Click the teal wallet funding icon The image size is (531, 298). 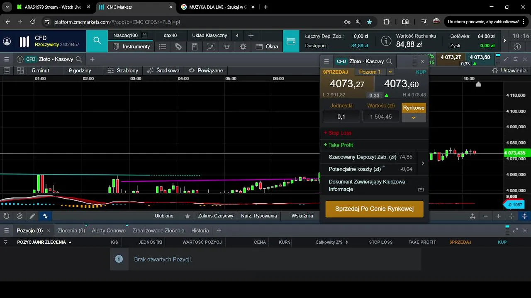tap(291, 41)
